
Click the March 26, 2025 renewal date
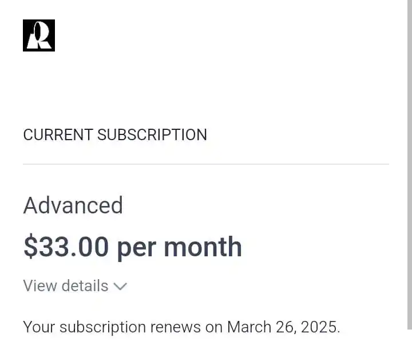[283, 327]
